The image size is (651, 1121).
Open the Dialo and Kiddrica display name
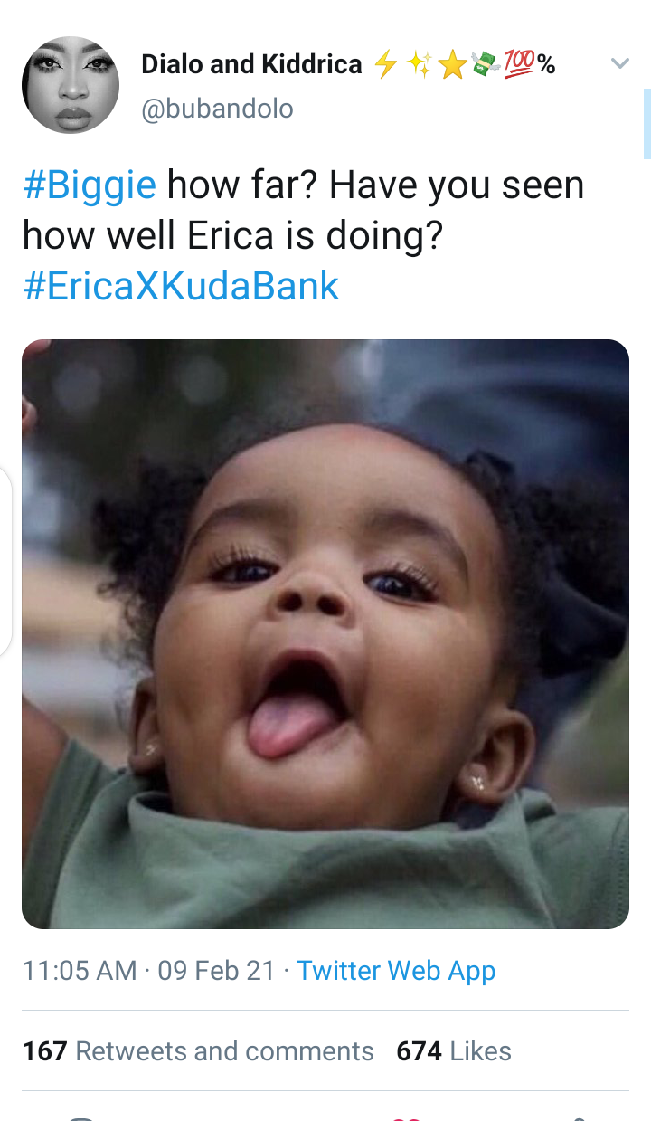pos(251,64)
